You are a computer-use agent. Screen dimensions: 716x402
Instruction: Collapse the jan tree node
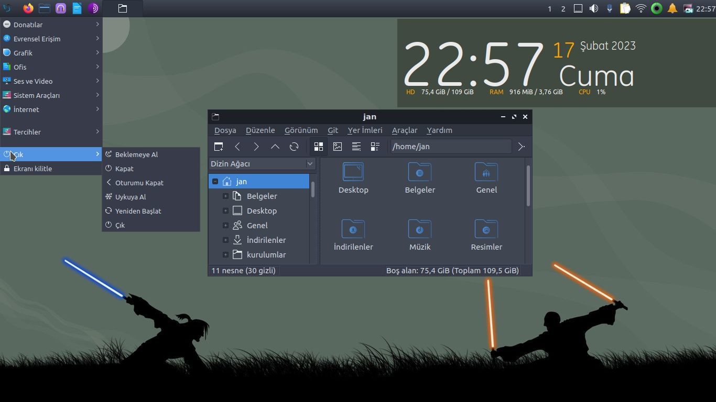(215, 182)
